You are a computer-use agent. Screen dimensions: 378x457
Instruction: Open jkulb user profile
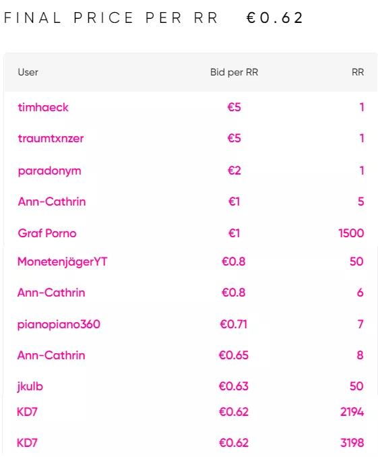(x=30, y=386)
